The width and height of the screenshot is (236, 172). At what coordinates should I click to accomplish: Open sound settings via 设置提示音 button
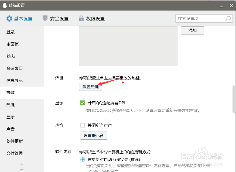(94, 136)
